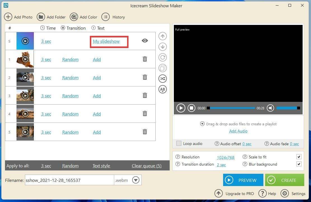
Task: Click the Add Photo plus icon
Action: (8, 17)
